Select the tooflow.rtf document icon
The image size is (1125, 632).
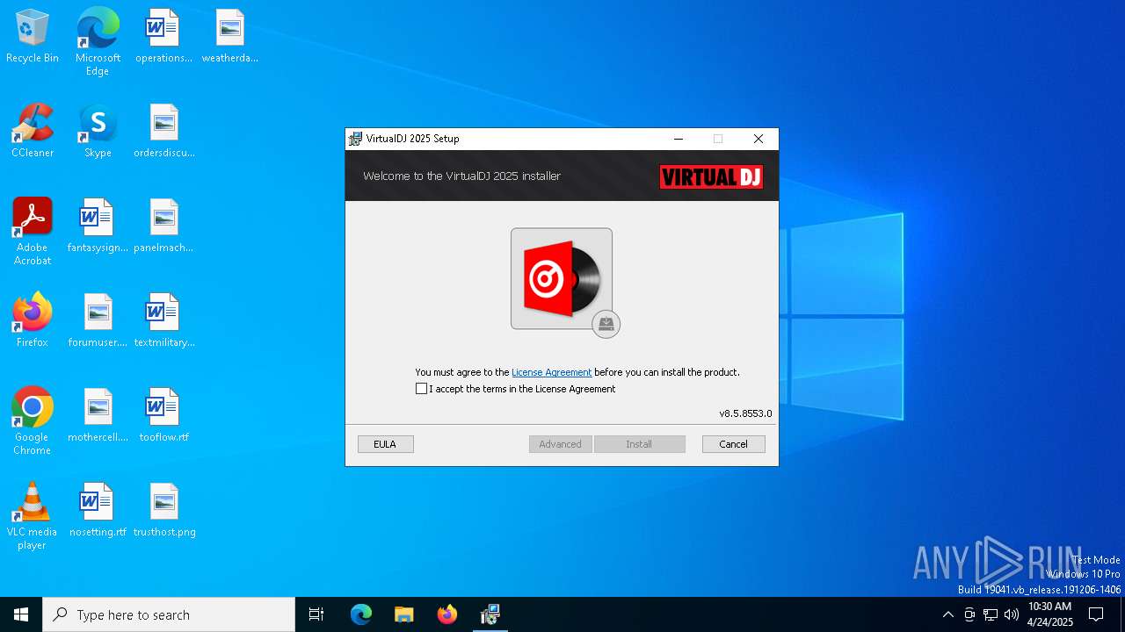point(163,416)
